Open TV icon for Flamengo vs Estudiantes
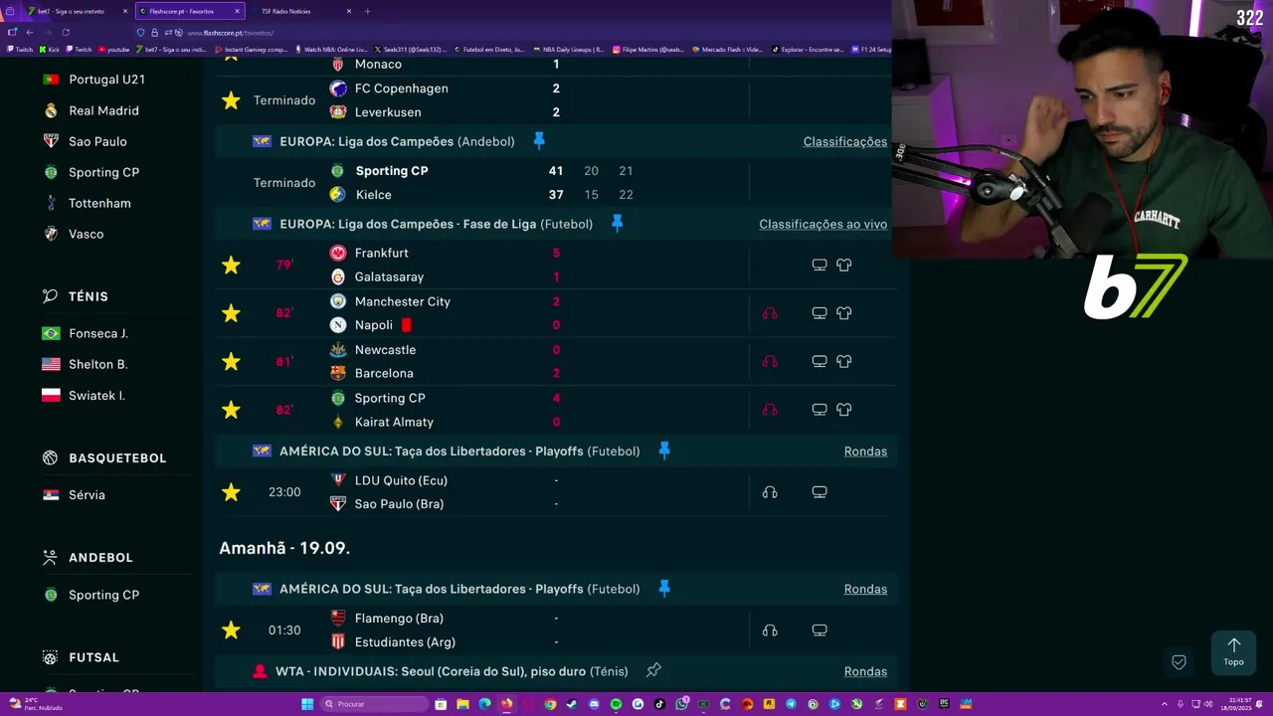1273x716 pixels. tap(819, 629)
